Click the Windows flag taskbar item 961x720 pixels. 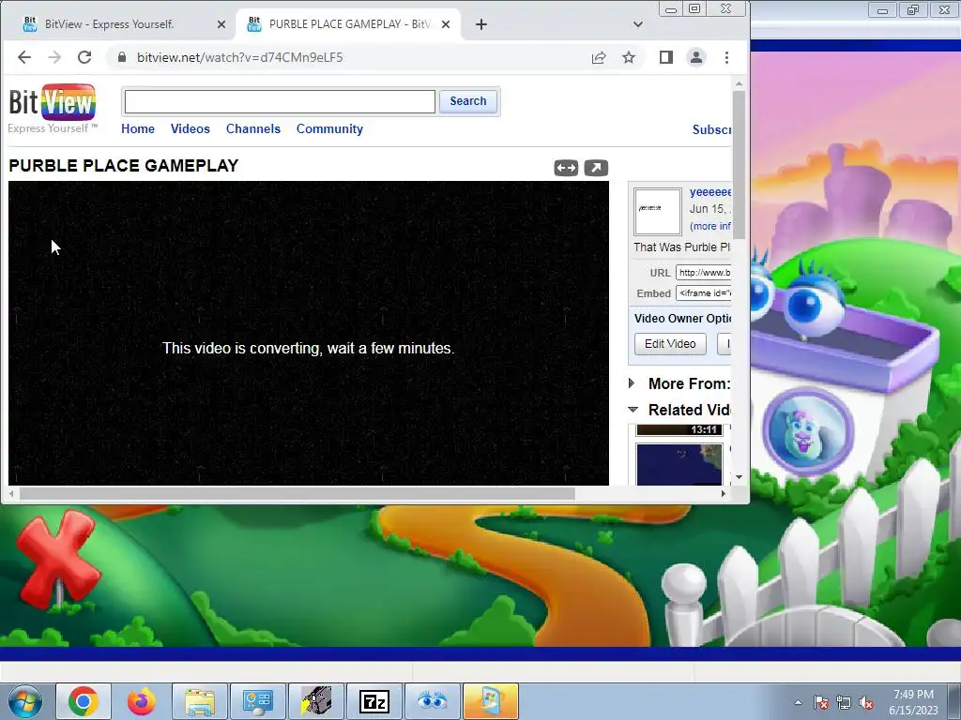pyautogui.click(x=490, y=701)
